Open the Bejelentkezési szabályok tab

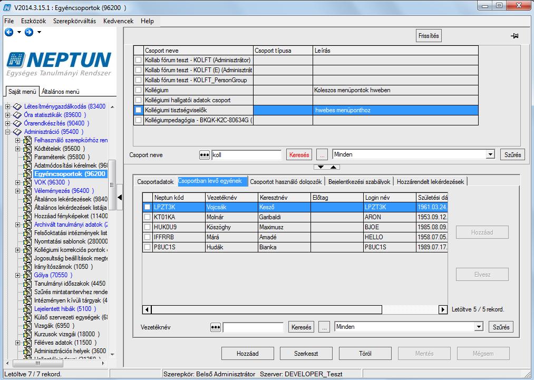(360, 181)
